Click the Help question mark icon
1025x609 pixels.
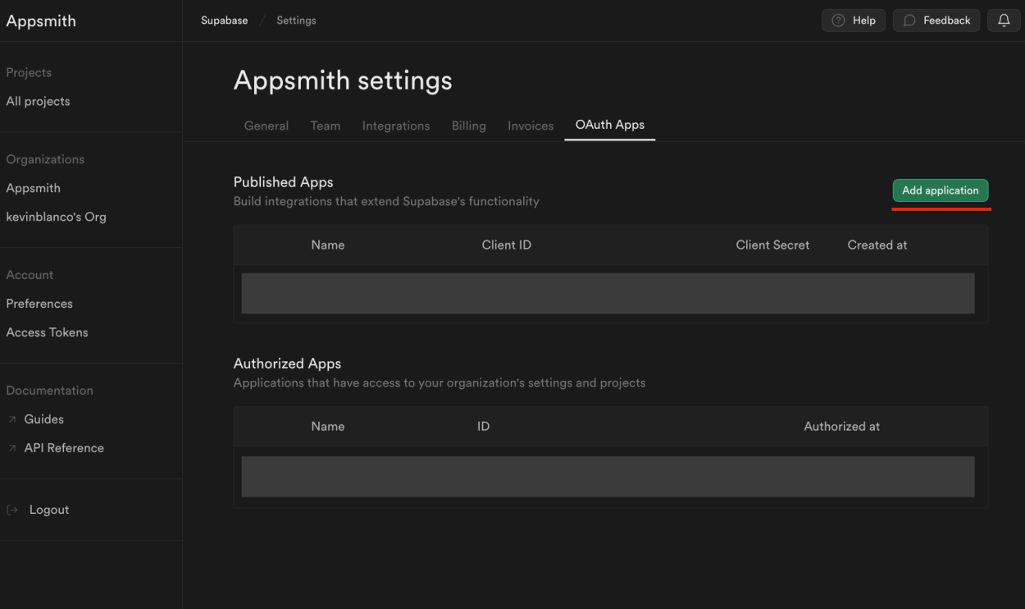[837, 20]
